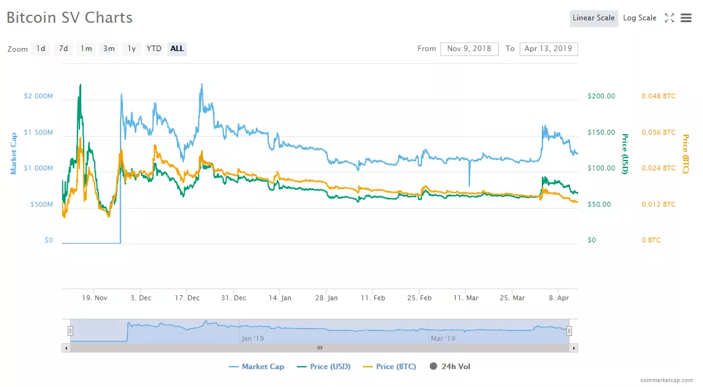This screenshot has height=387, width=703.
Task: Set zoom to 7d
Action: pos(63,49)
